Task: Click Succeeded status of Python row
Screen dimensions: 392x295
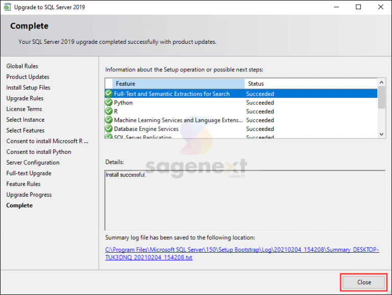Action: coord(260,102)
